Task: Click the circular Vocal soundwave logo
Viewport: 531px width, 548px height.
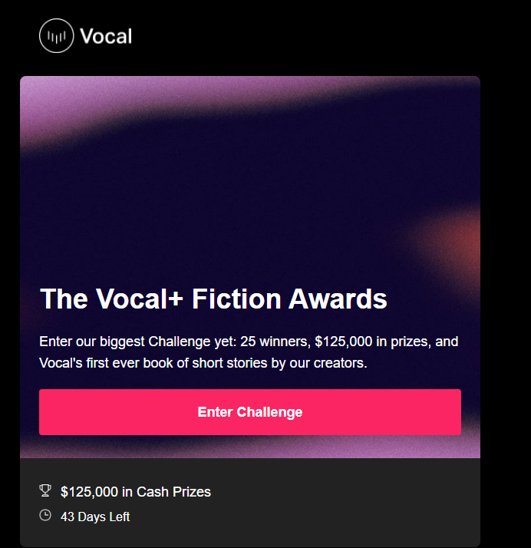Action: pyautogui.click(x=57, y=35)
